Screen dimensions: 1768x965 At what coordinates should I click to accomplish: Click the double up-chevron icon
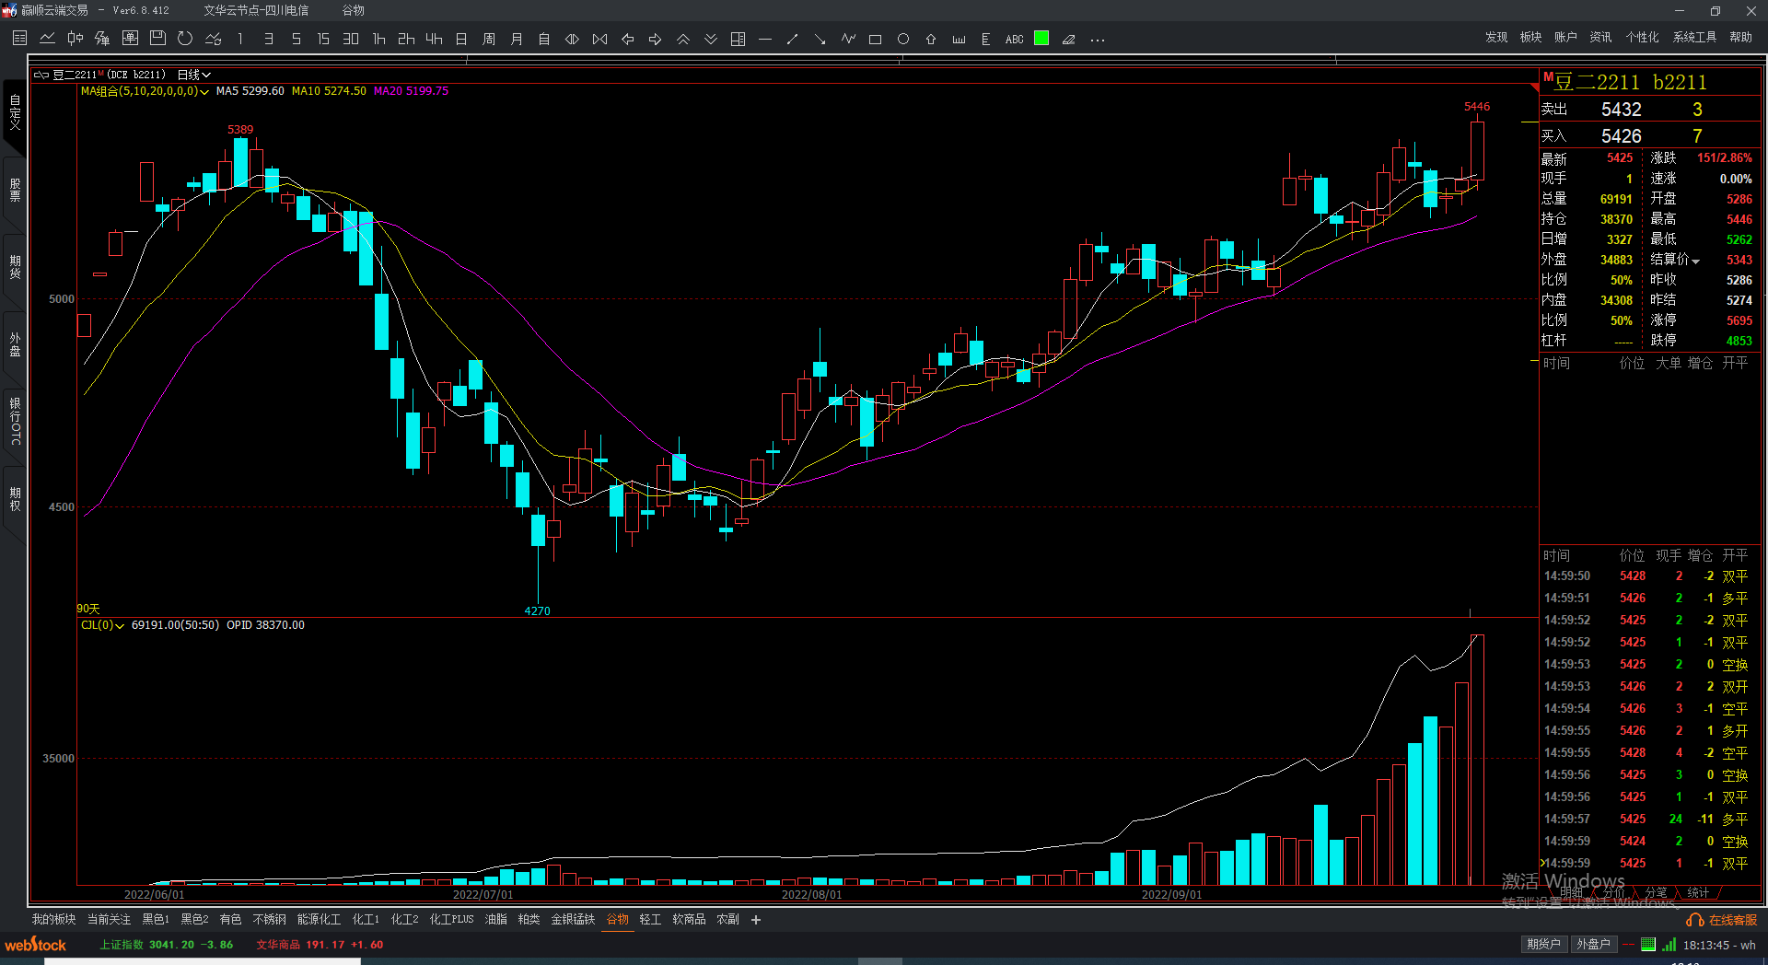click(x=682, y=39)
